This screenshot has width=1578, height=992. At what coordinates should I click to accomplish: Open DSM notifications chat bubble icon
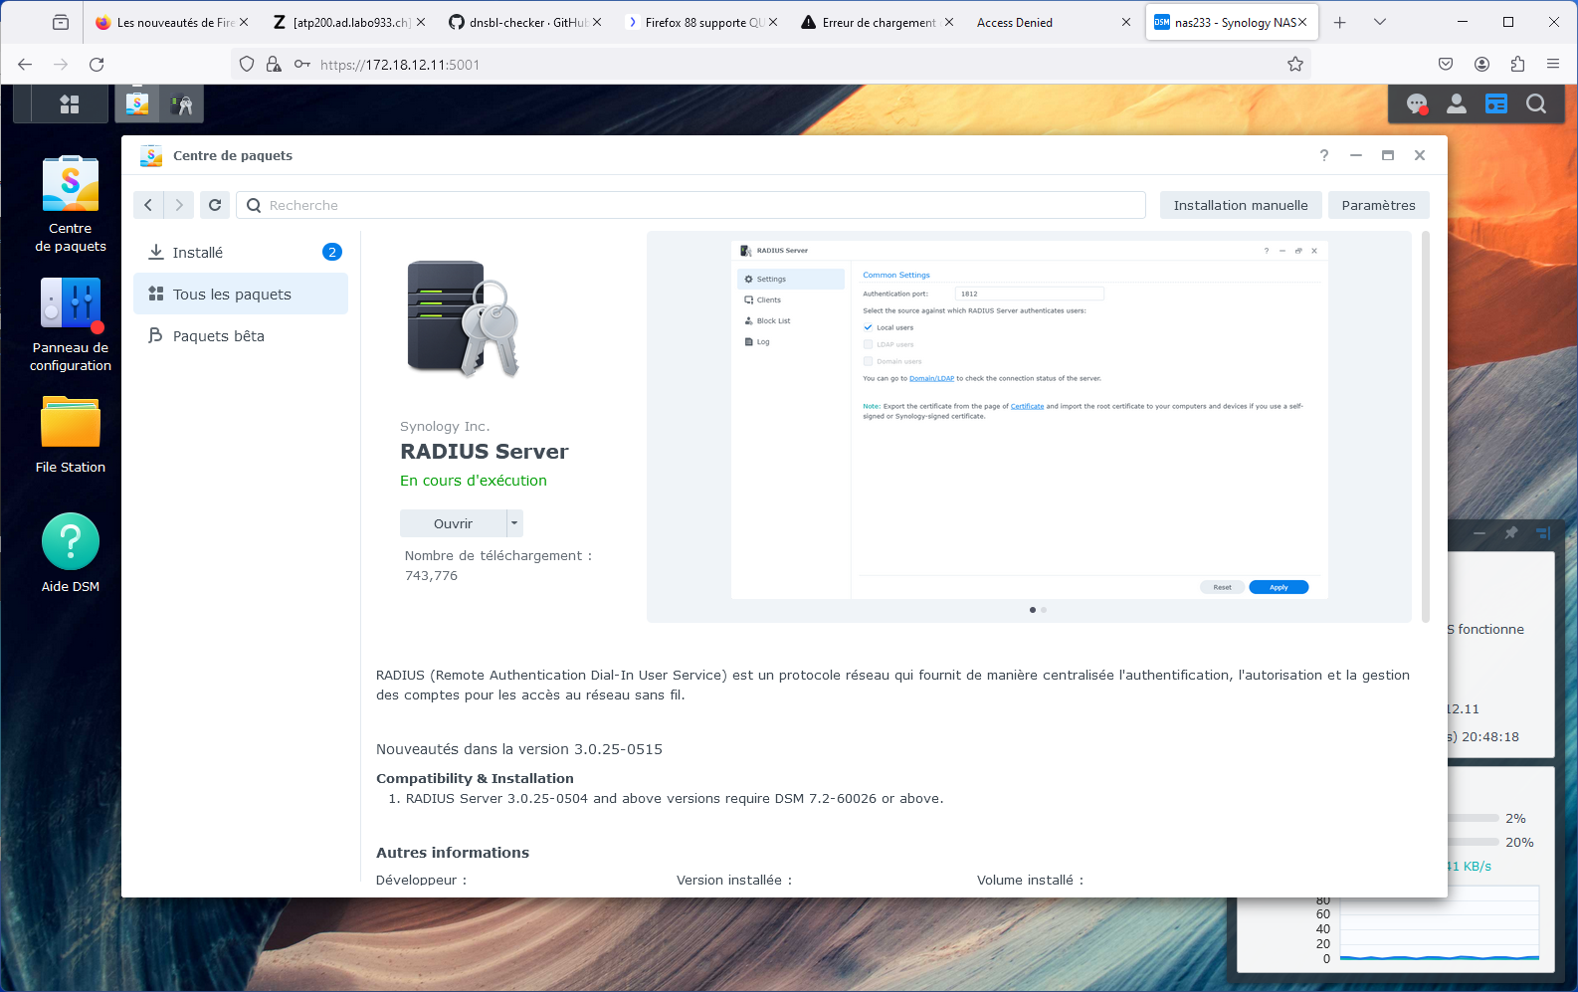[x=1417, y=103]
